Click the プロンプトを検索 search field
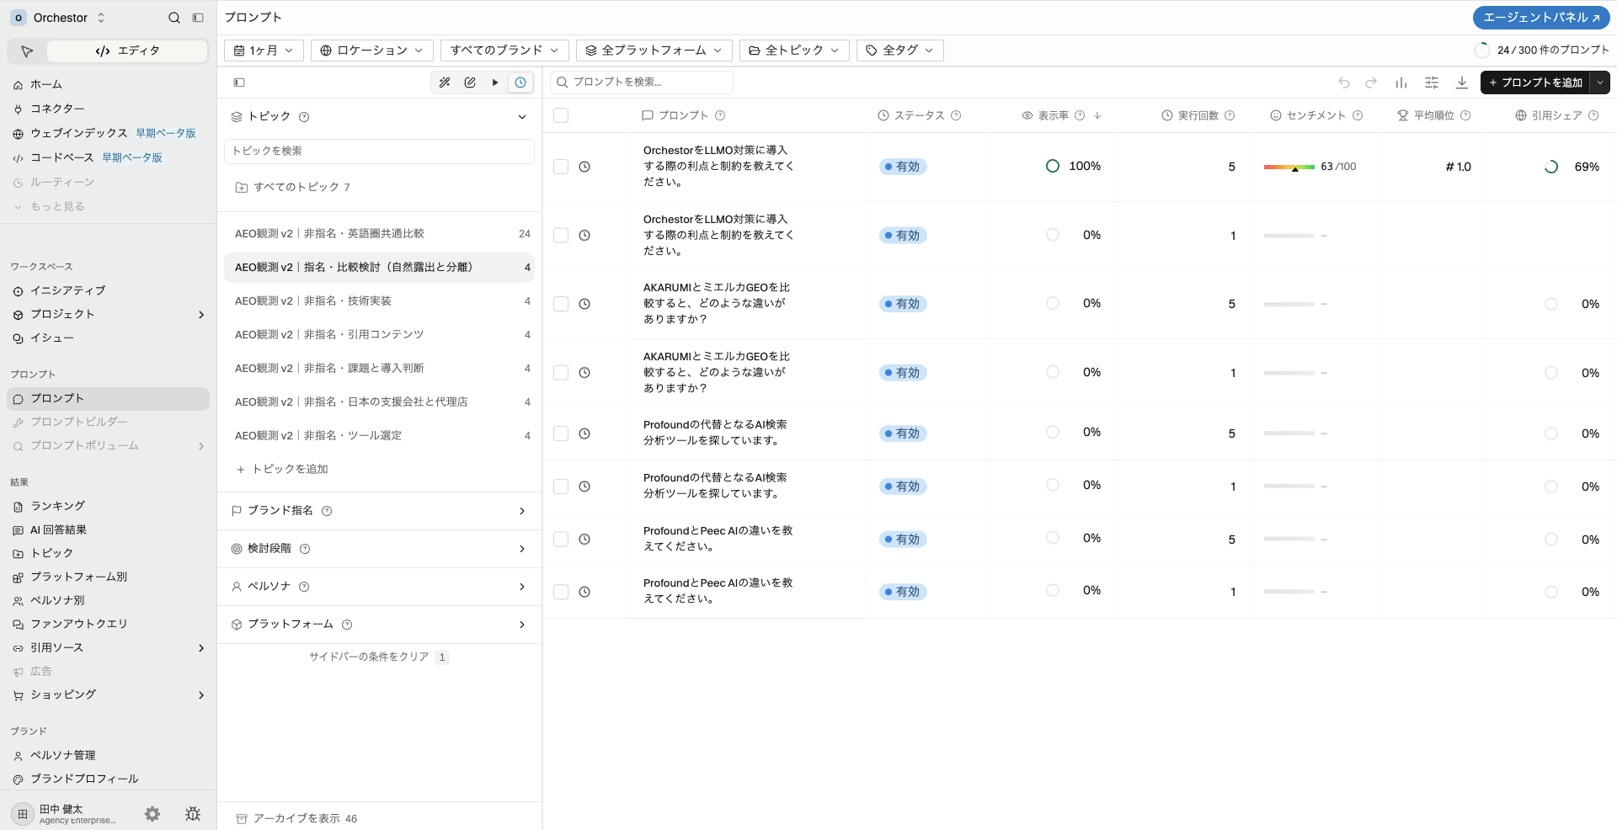This screenshot has width=1617, height=830. [x=642, y=82]
